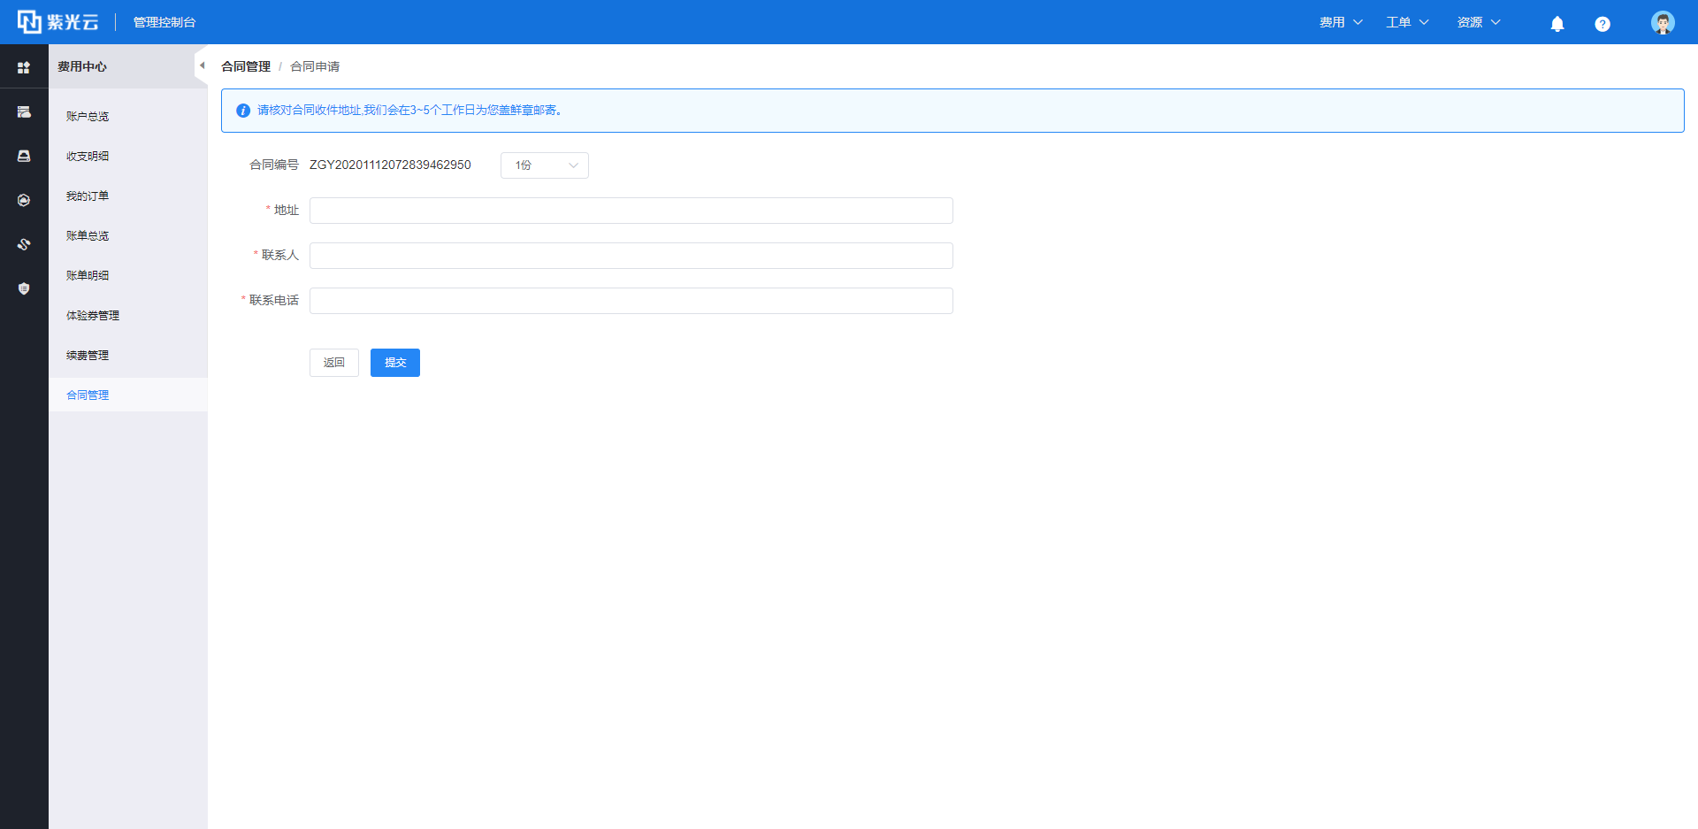Click contract number ZGY20201112072839462950
This screenshot has height=829, width=1698.
click(x=390, y=165)
